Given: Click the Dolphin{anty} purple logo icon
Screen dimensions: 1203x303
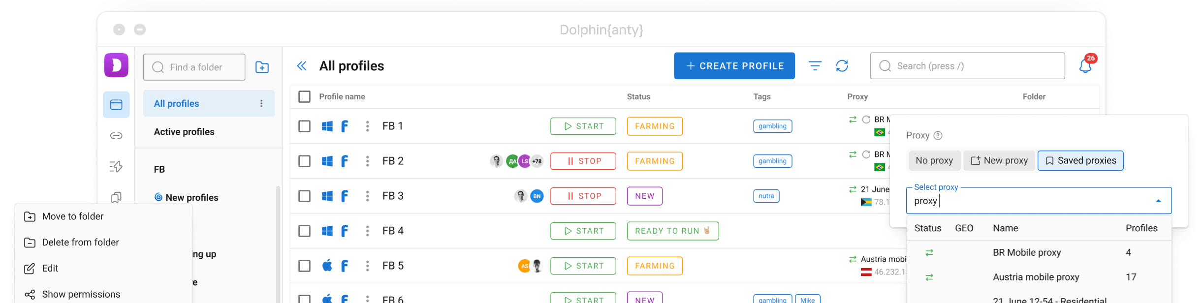Looking at the screenshot, I should click(116, 65).
